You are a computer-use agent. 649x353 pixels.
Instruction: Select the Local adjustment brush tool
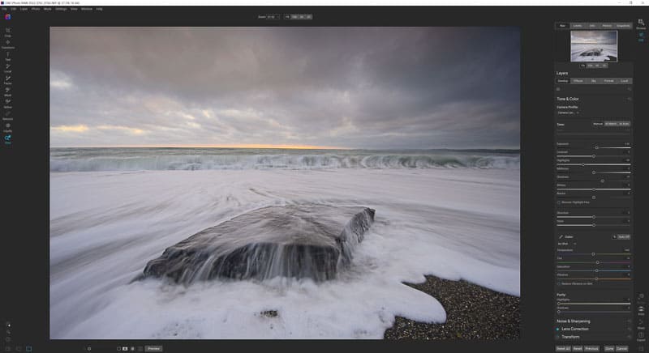pyautogui.click(x=8, y=68)
